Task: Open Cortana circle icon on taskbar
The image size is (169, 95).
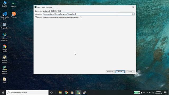Action: click(51, 93)
